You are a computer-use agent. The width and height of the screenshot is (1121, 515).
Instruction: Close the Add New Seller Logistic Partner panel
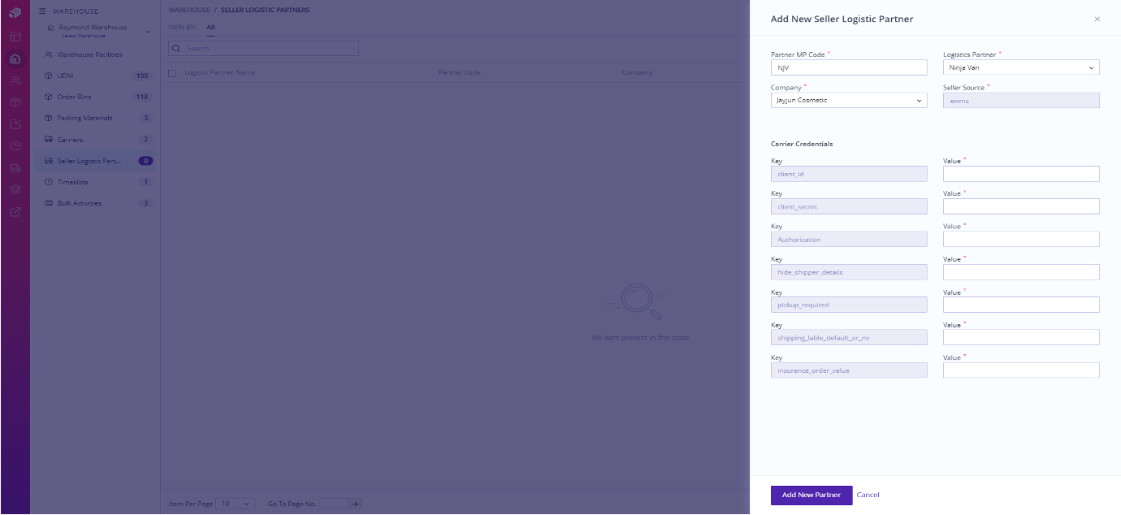coord(1097,19)
